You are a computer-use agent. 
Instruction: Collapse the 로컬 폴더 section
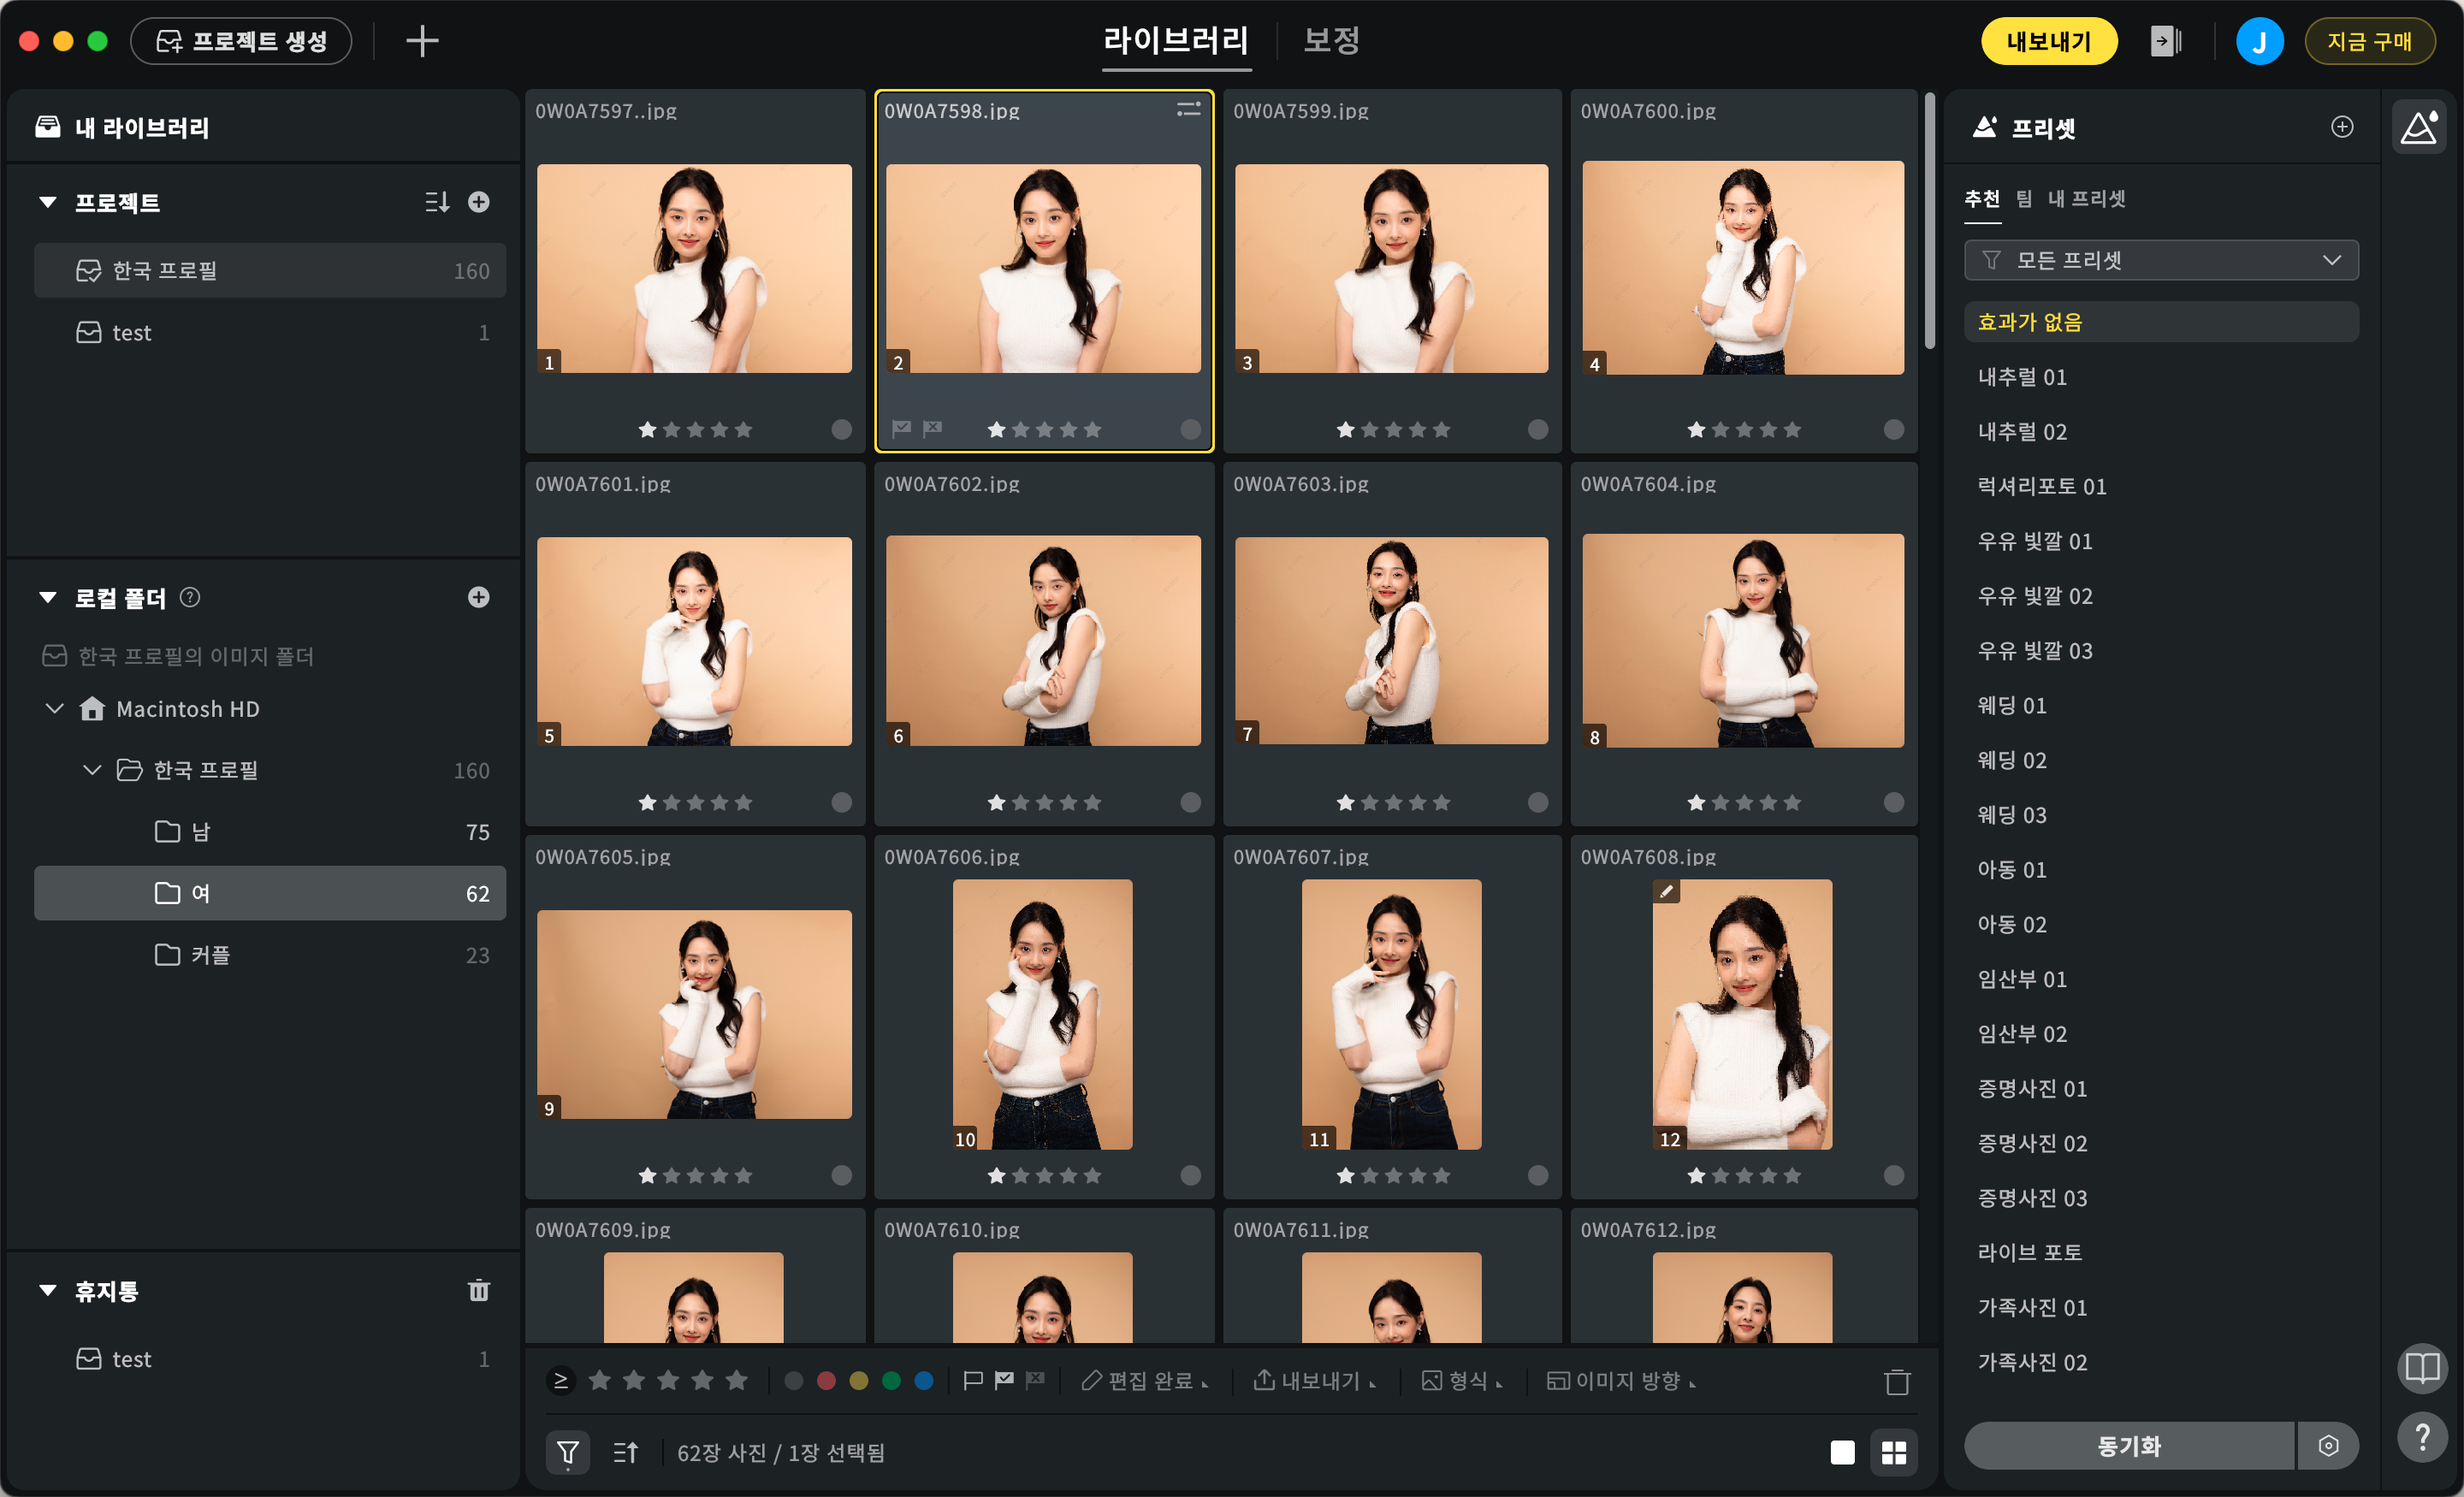(x=47, y=597)
